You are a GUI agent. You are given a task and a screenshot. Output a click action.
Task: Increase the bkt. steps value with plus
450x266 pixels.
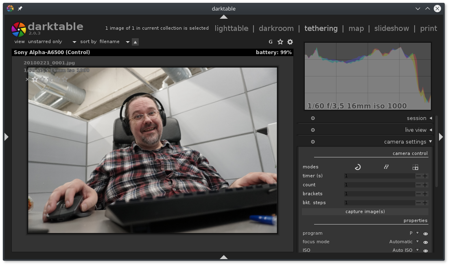click(425, 203)
